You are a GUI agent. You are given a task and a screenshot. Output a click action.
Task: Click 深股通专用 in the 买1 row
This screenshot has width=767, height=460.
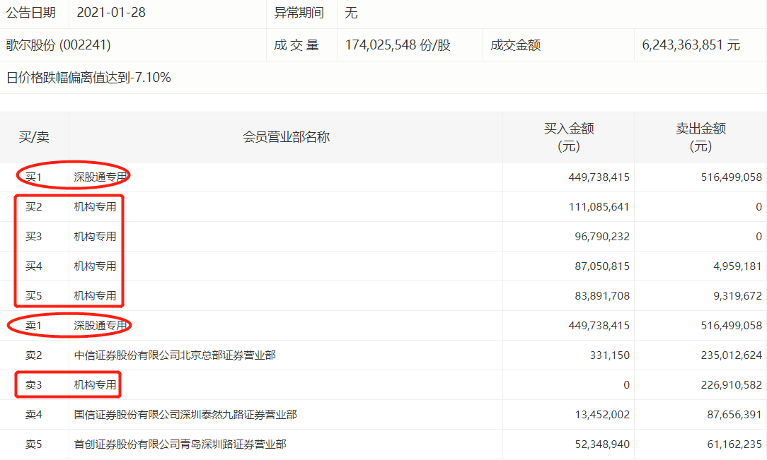100,177
